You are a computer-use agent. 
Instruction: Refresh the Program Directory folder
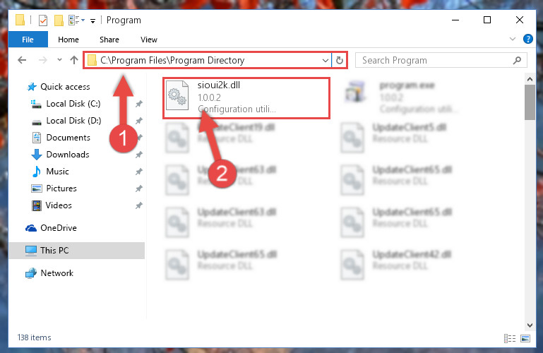[340, 60]
